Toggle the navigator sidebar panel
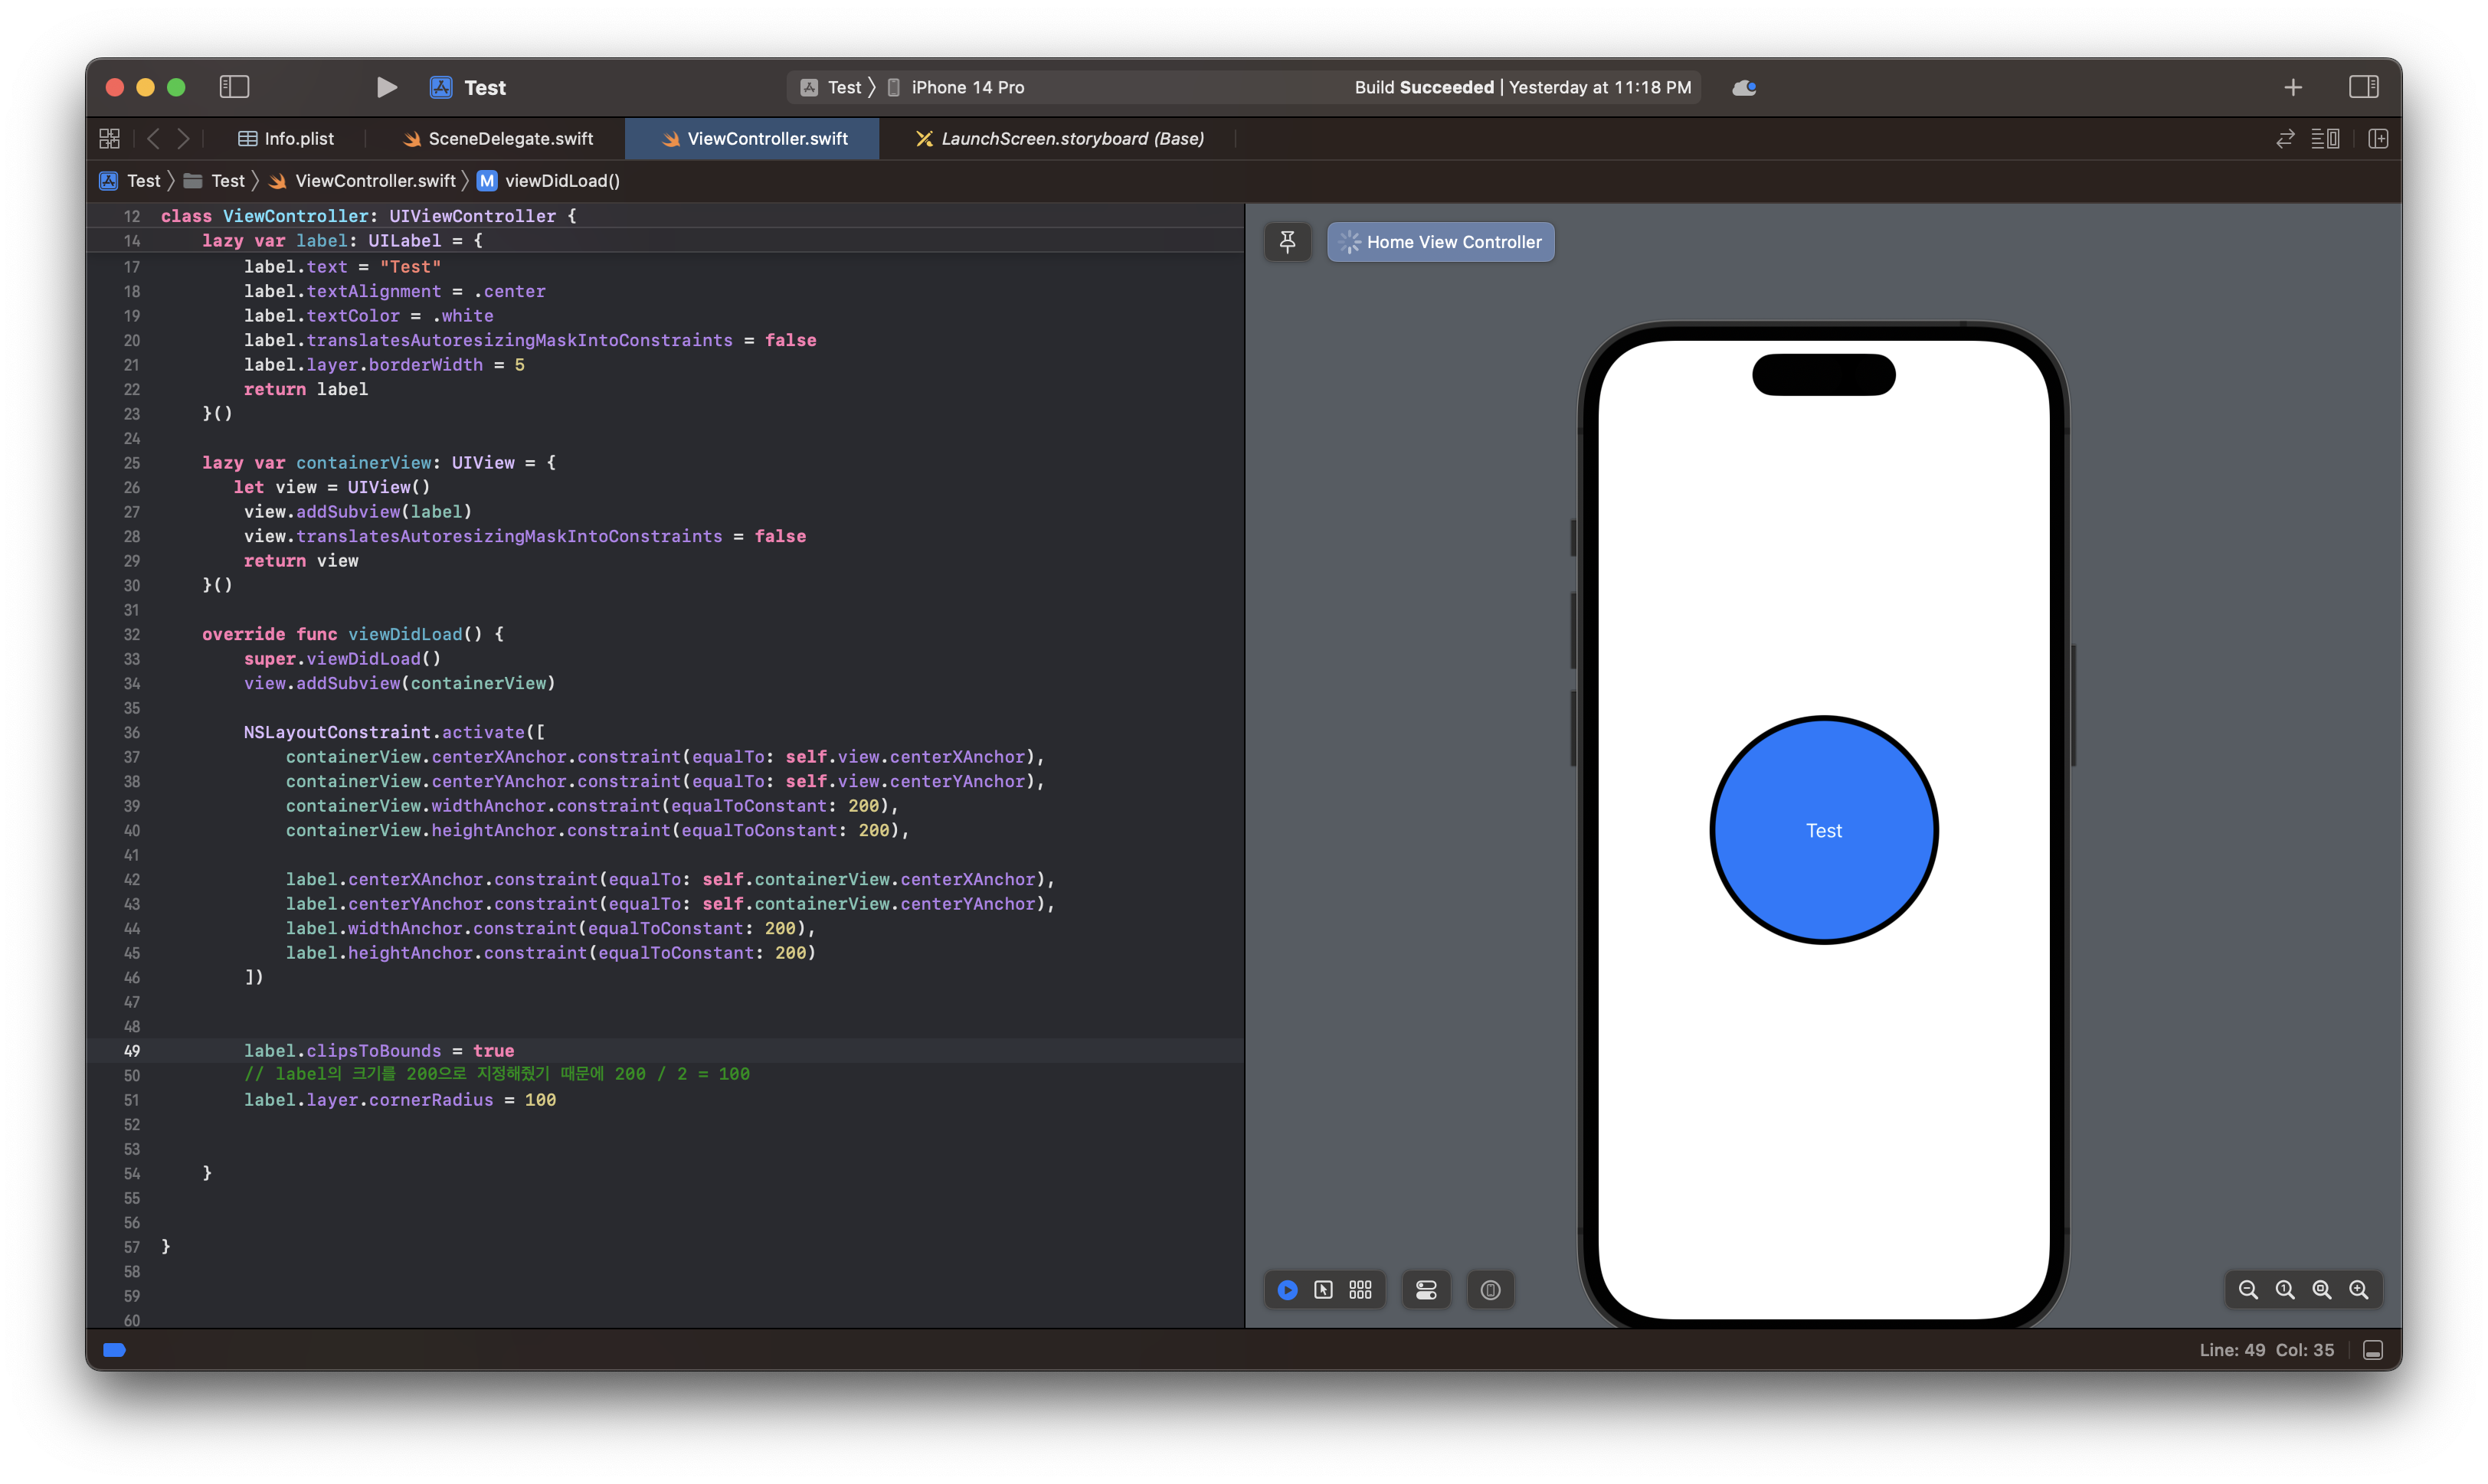Image resolution: width=2488 pixels, height=1484 pixels. (234, 88)
